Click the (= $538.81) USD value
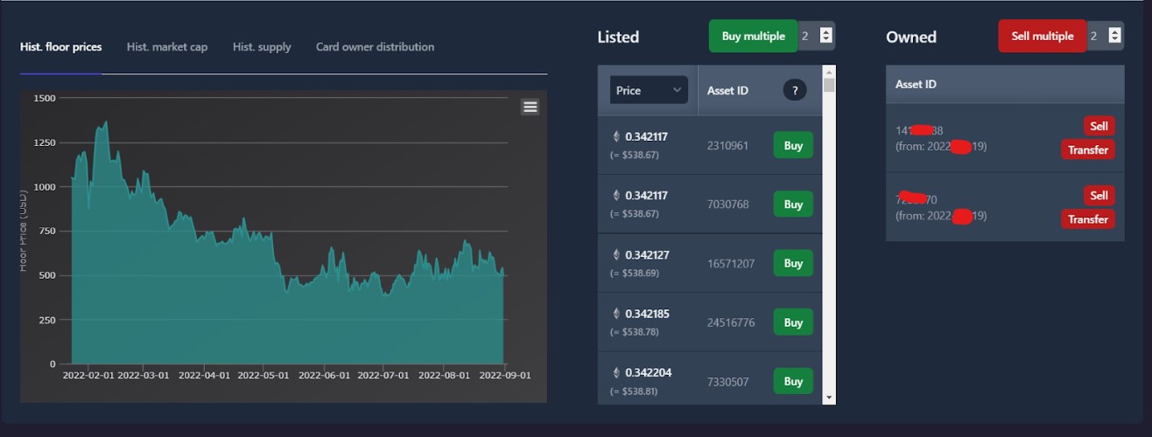 [x=635, y=391]
